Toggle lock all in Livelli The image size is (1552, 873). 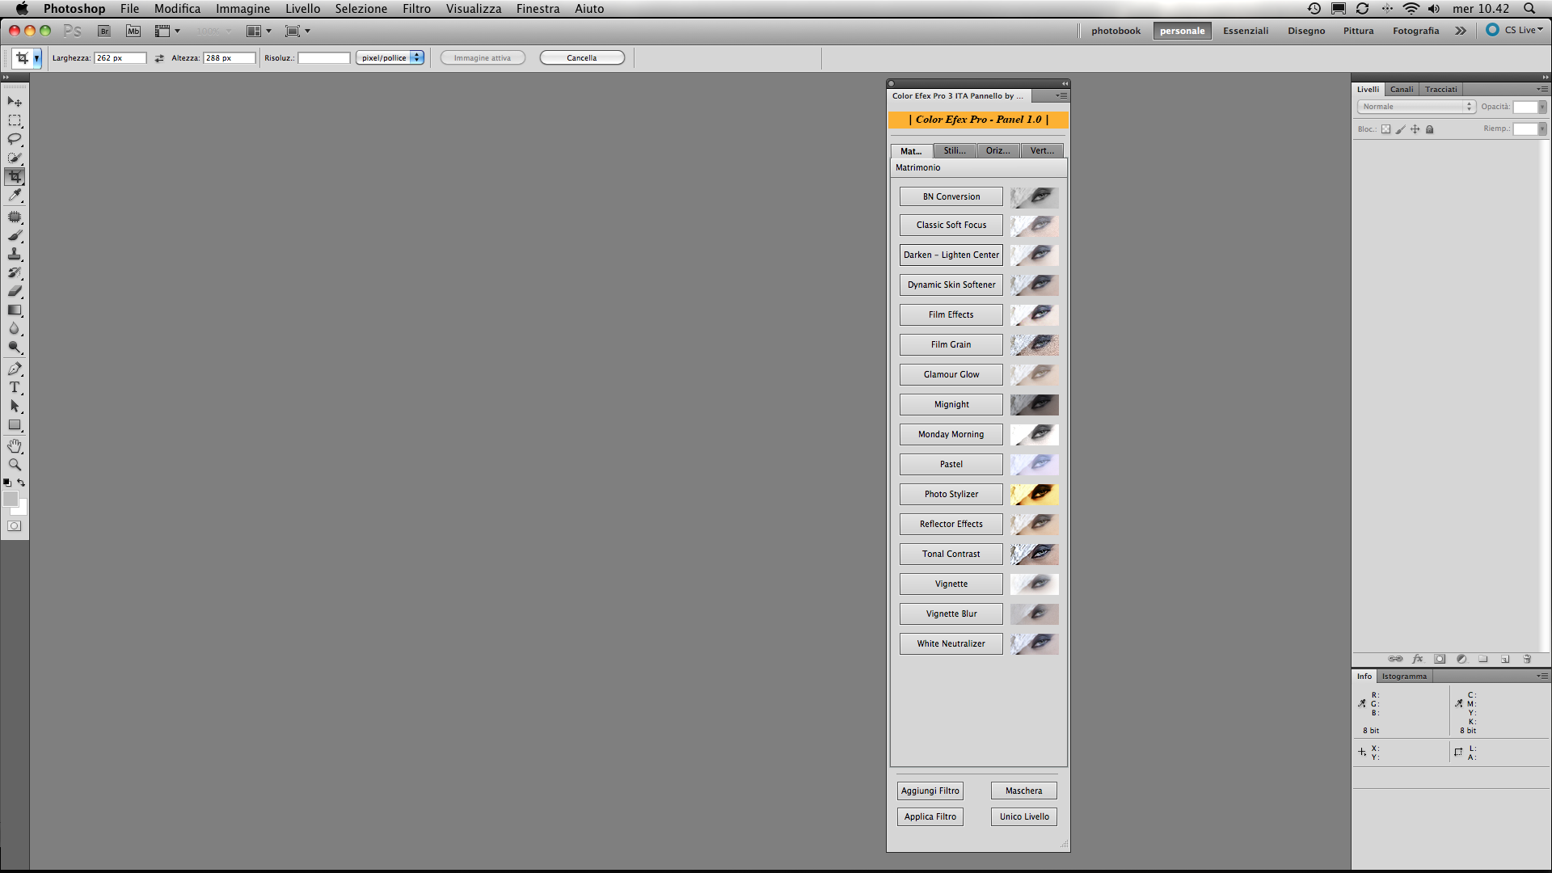[1429, 129]
